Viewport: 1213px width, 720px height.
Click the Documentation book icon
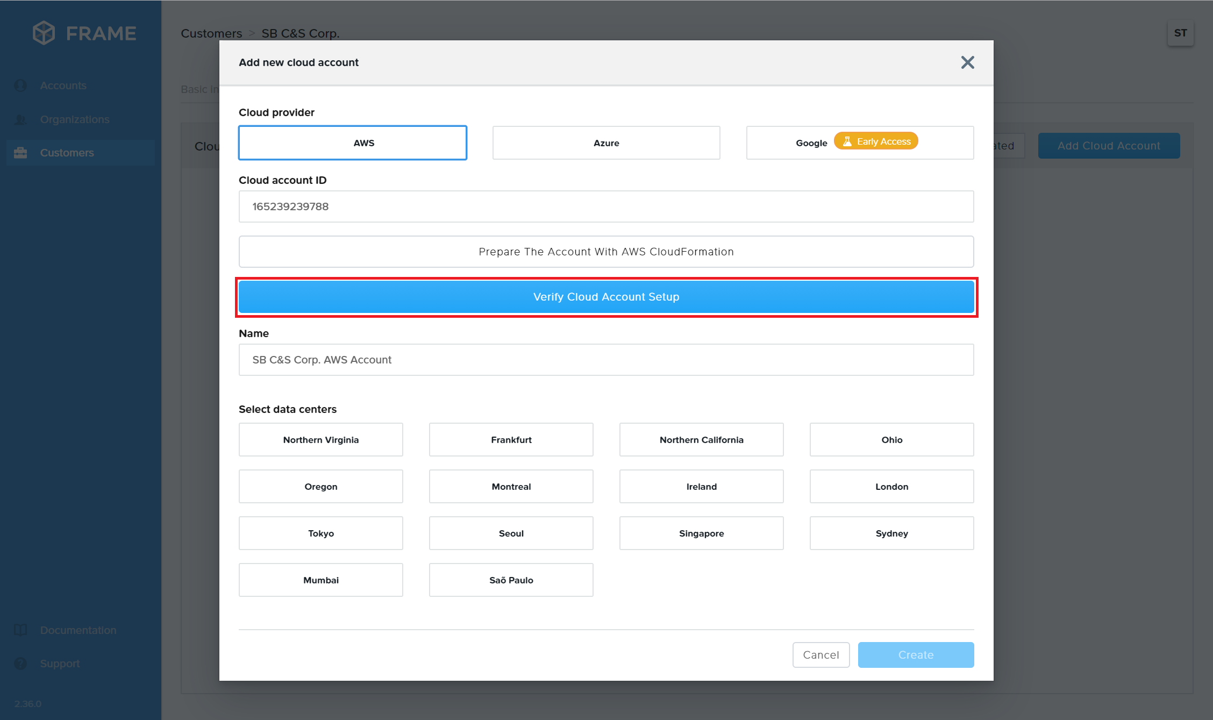[x=20, y=630]
